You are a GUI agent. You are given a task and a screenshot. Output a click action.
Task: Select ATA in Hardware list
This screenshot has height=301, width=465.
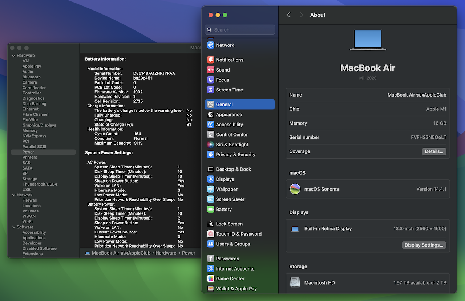tap(26, 61)
